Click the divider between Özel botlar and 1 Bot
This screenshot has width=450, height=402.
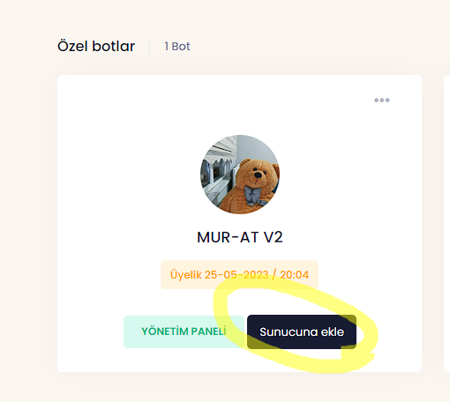[150, 47]
